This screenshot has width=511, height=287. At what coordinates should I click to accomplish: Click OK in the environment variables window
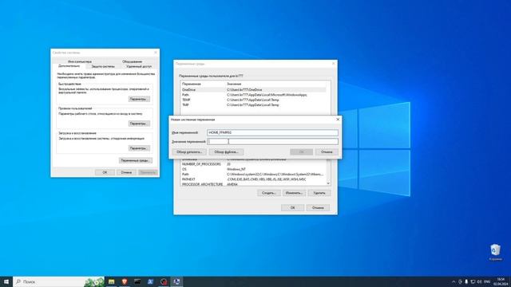(x=293, y=207)
